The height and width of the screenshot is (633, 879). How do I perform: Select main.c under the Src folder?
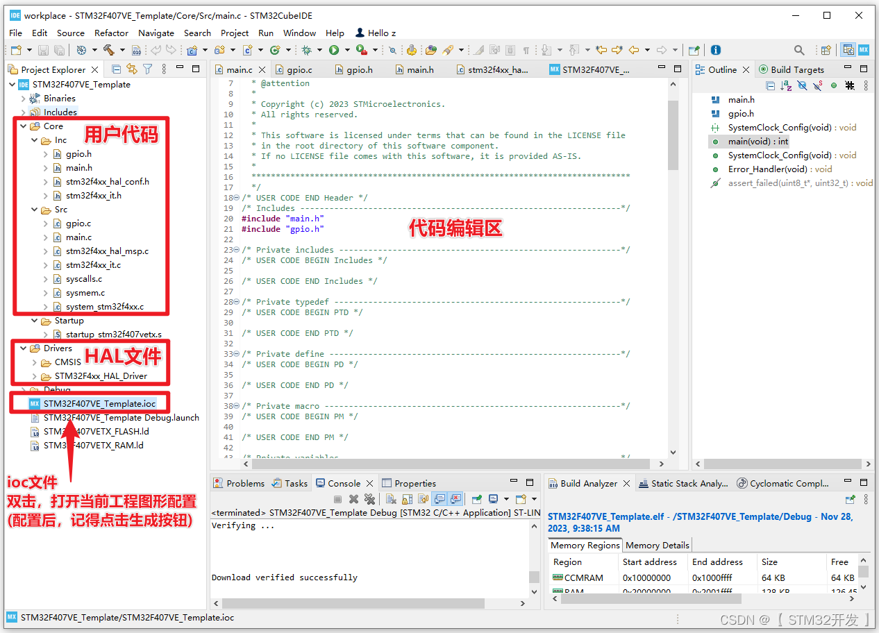tap(78, 237)
